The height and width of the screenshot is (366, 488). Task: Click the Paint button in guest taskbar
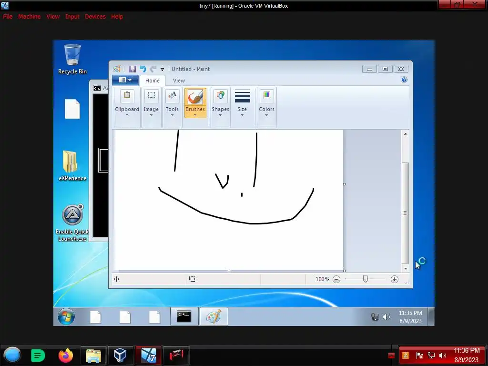click(x=214, y=316)
